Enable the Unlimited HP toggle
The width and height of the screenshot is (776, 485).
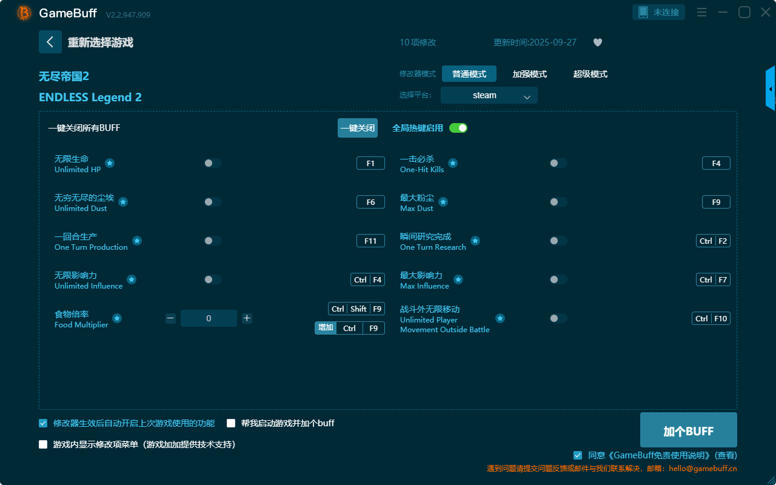click(x=212, y=163)
